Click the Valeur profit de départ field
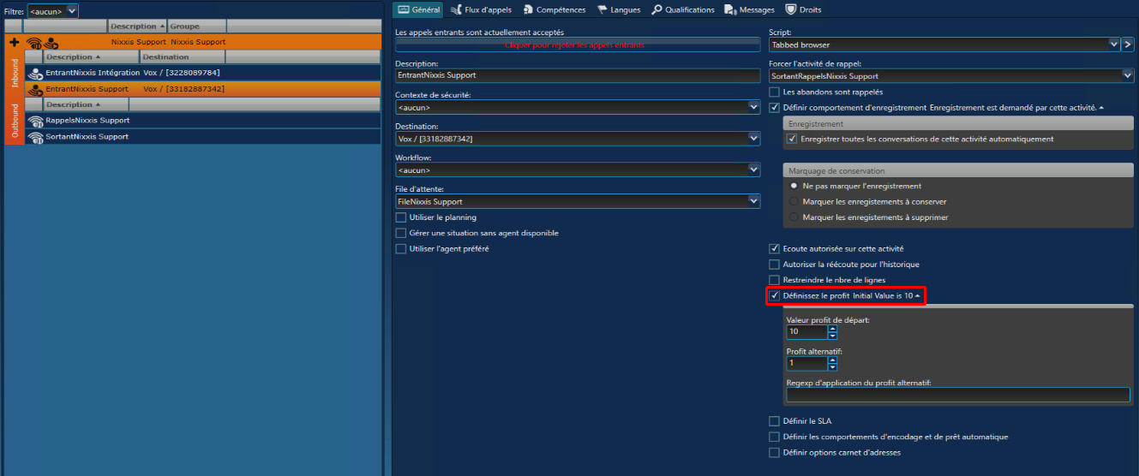Image resolution: width=1139 pixels, height=476 pixels. (x=806, y=332)
